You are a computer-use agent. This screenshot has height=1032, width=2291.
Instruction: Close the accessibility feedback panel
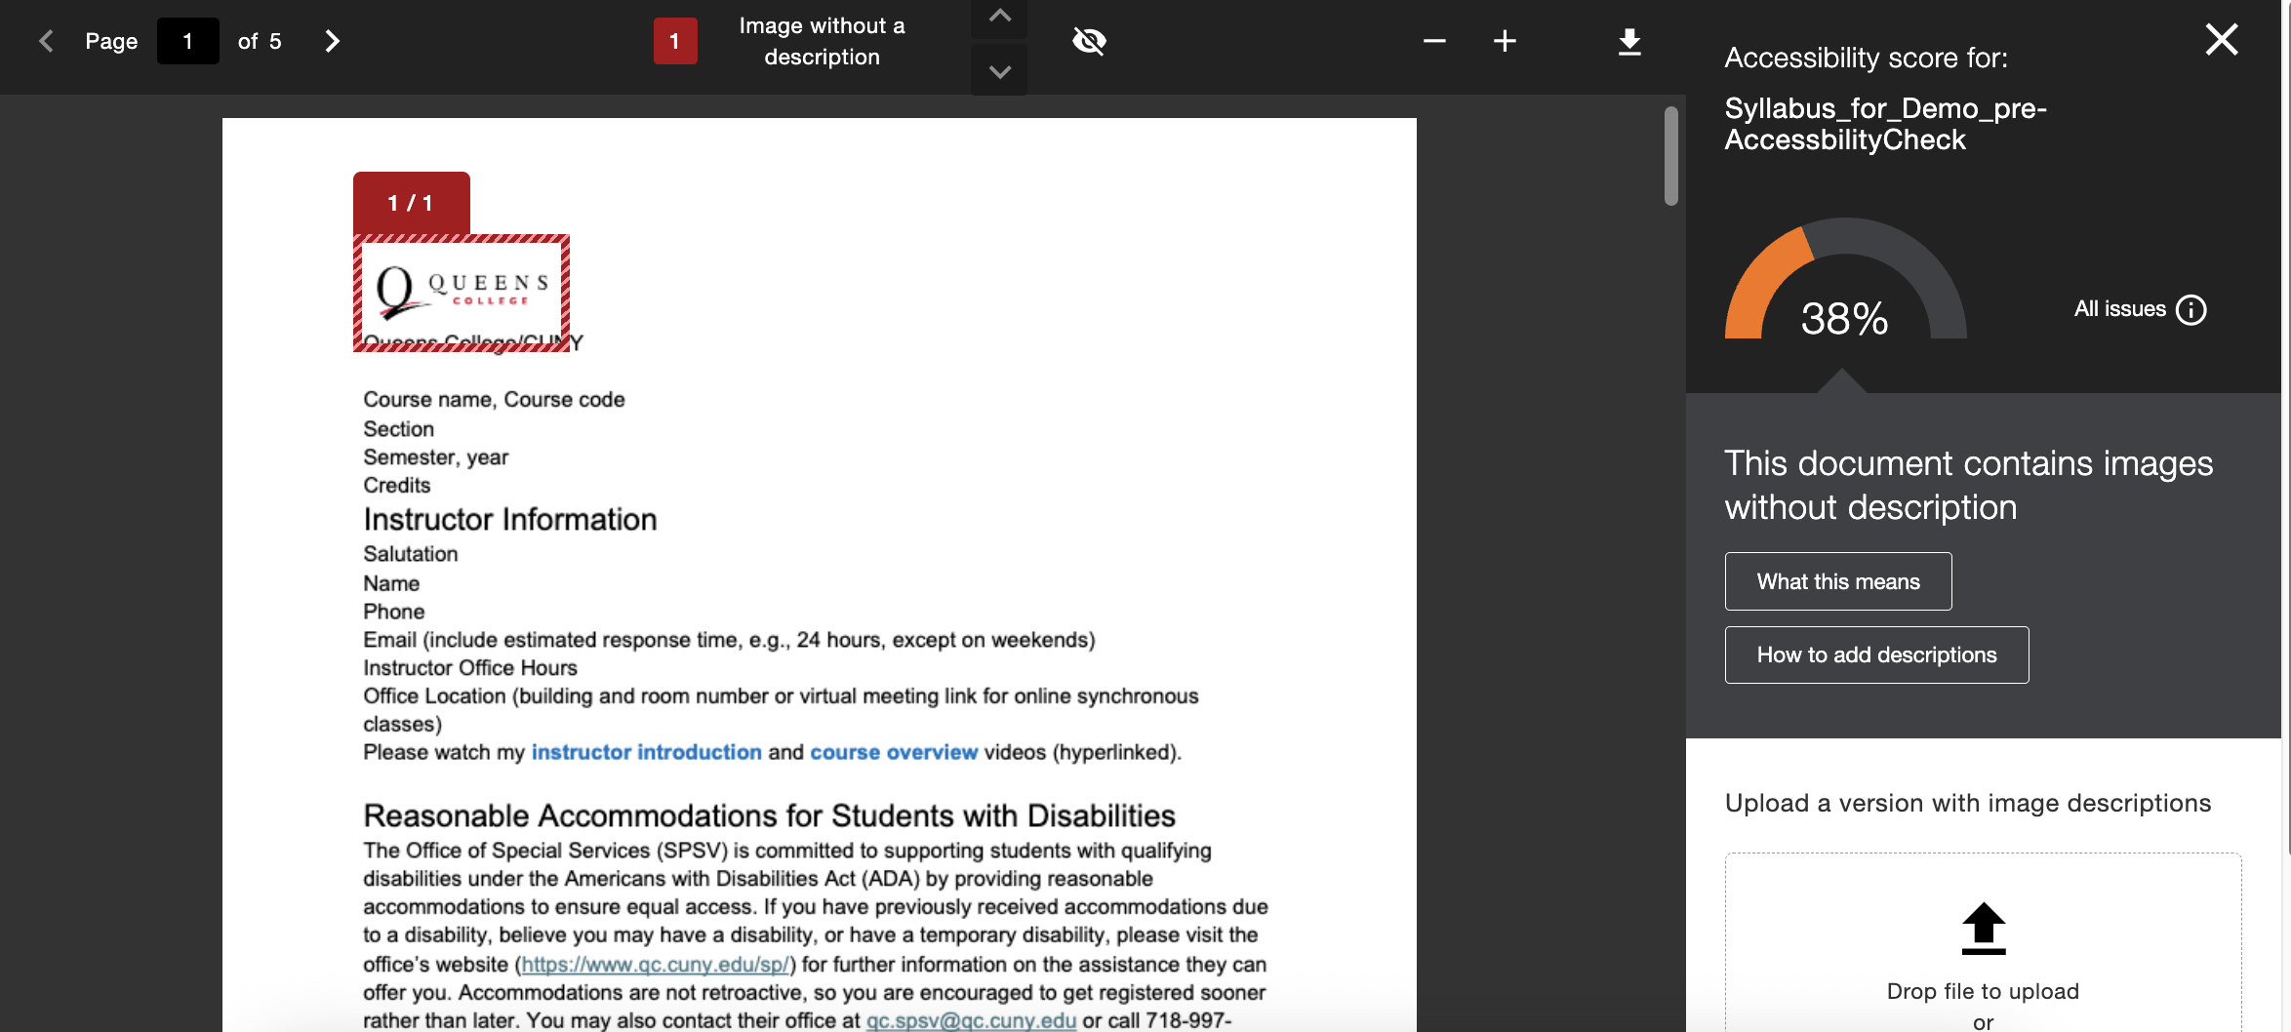tap(2222, 40)
